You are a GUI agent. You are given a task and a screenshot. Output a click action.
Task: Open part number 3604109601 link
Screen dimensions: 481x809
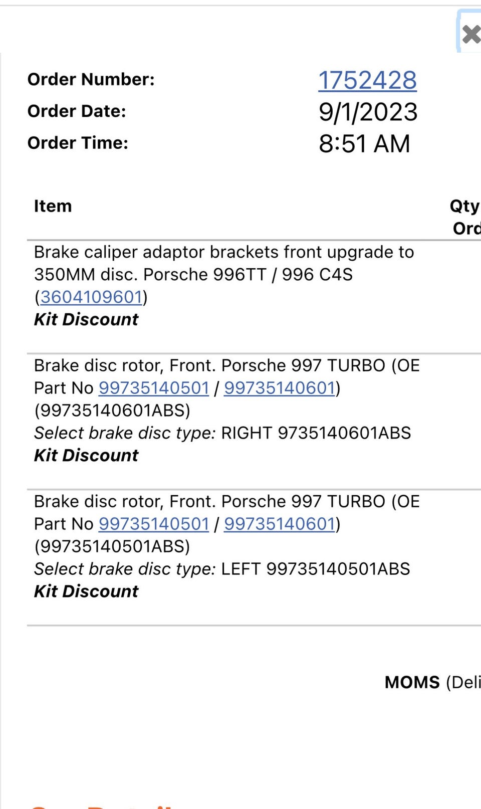(91, 297)
